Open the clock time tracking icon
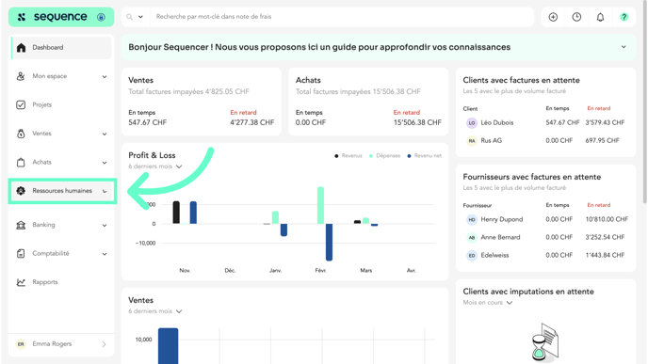The height and width of the screenshot is (364, 648). [x=576, y=17]
